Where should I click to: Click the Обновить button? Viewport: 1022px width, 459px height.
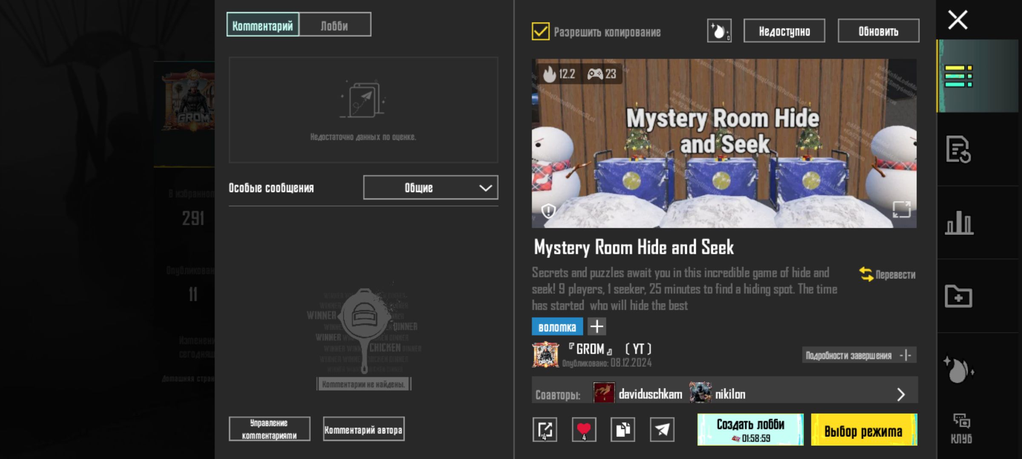click(878, 31)
